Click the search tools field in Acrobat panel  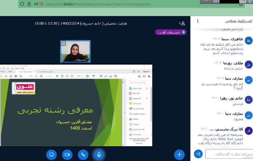(139, 83)
